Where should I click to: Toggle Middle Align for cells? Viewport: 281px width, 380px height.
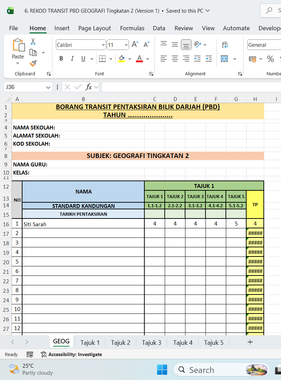tap(175, 45)
